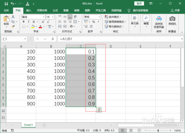Screen dimensions: 185x133
Task: Click the Insert Function fx icon
Action: coord(53,39)
